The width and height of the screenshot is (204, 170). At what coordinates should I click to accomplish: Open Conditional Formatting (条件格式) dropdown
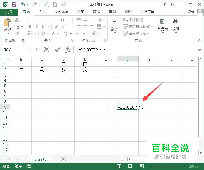coord(134,20)
